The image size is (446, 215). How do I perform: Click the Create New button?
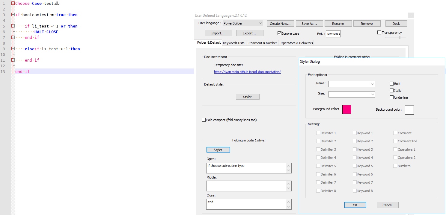(x=280, y=23)
